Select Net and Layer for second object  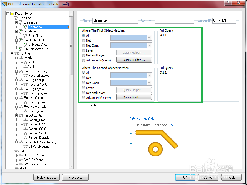click(x=84, y=93)
